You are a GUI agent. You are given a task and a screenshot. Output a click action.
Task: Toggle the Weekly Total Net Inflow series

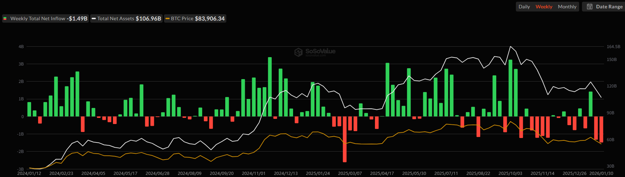click(x=45, y=18)
